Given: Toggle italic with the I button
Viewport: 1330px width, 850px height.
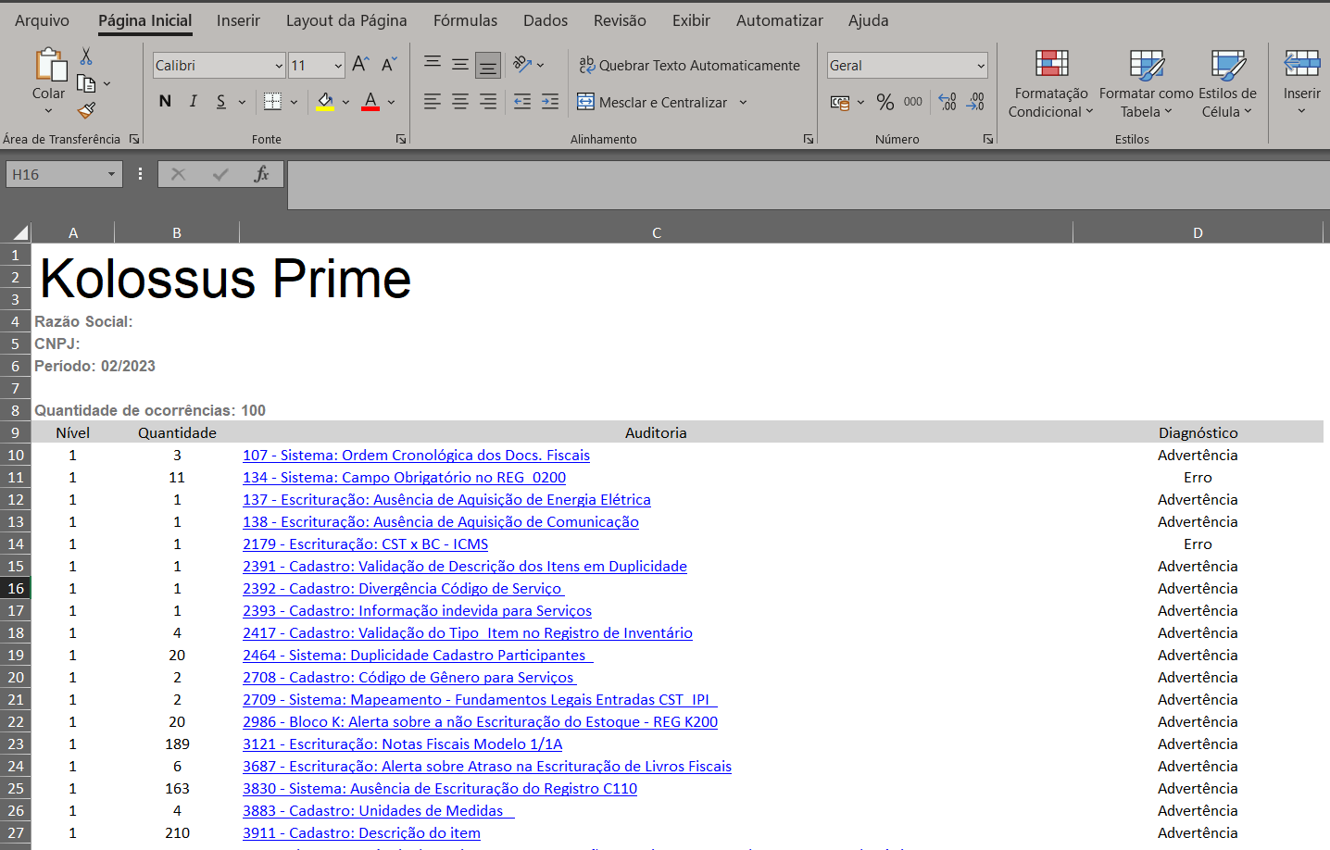Looking at the screenshot, I should point(193,102).
